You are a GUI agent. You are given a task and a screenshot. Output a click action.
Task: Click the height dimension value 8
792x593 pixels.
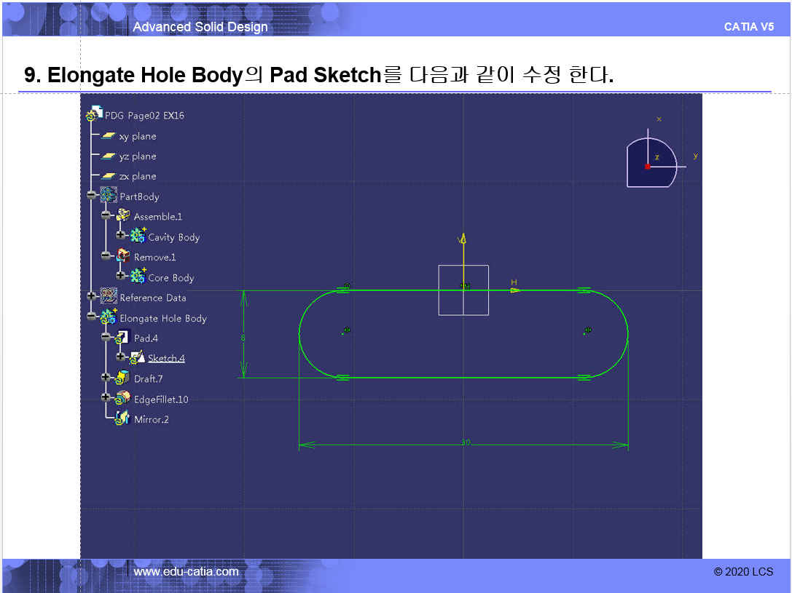pos(243,338)
